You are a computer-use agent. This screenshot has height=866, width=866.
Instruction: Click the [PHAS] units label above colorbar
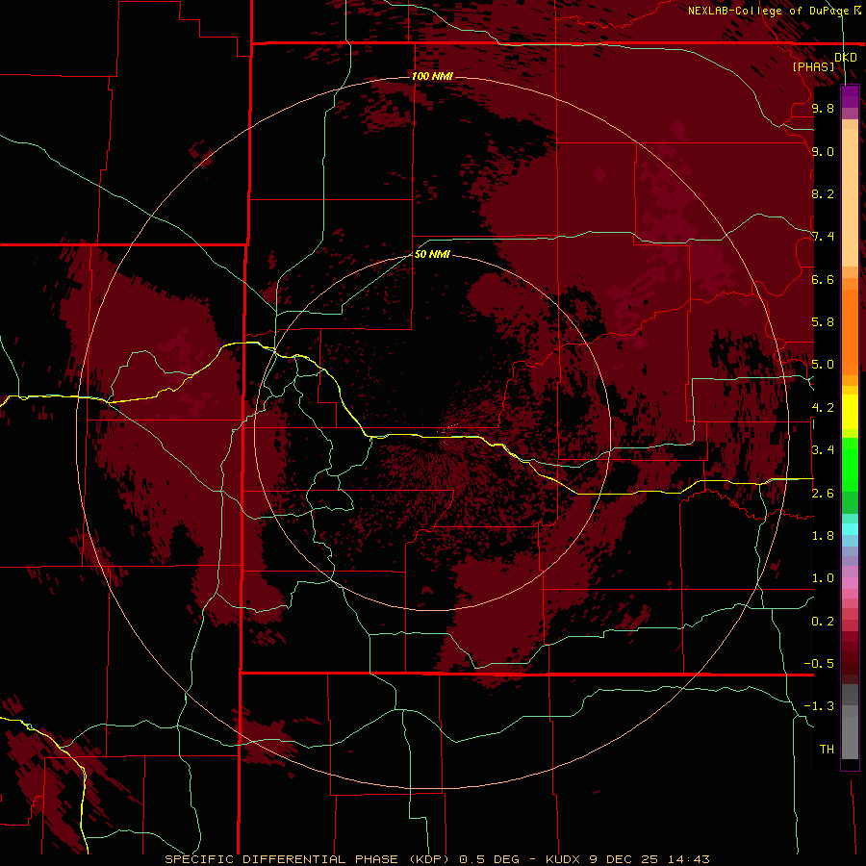[x=813, y=66]
